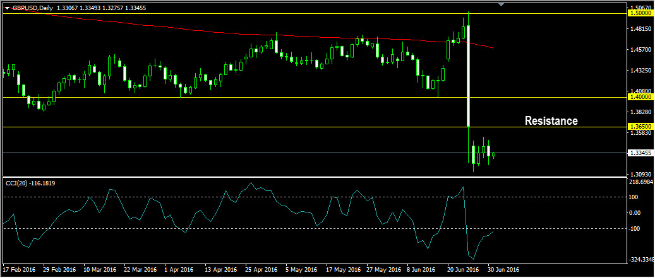The image size is (655, 278).
Task: Click the yellow 1.40000 price tag
Action: [x=640, y=96]
